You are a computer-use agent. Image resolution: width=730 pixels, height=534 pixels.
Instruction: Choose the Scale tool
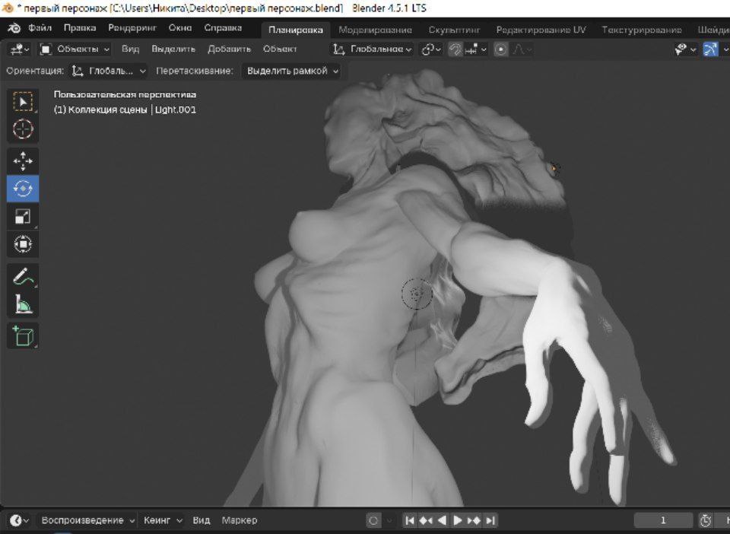pyautogui.click(x=23, y=217)
